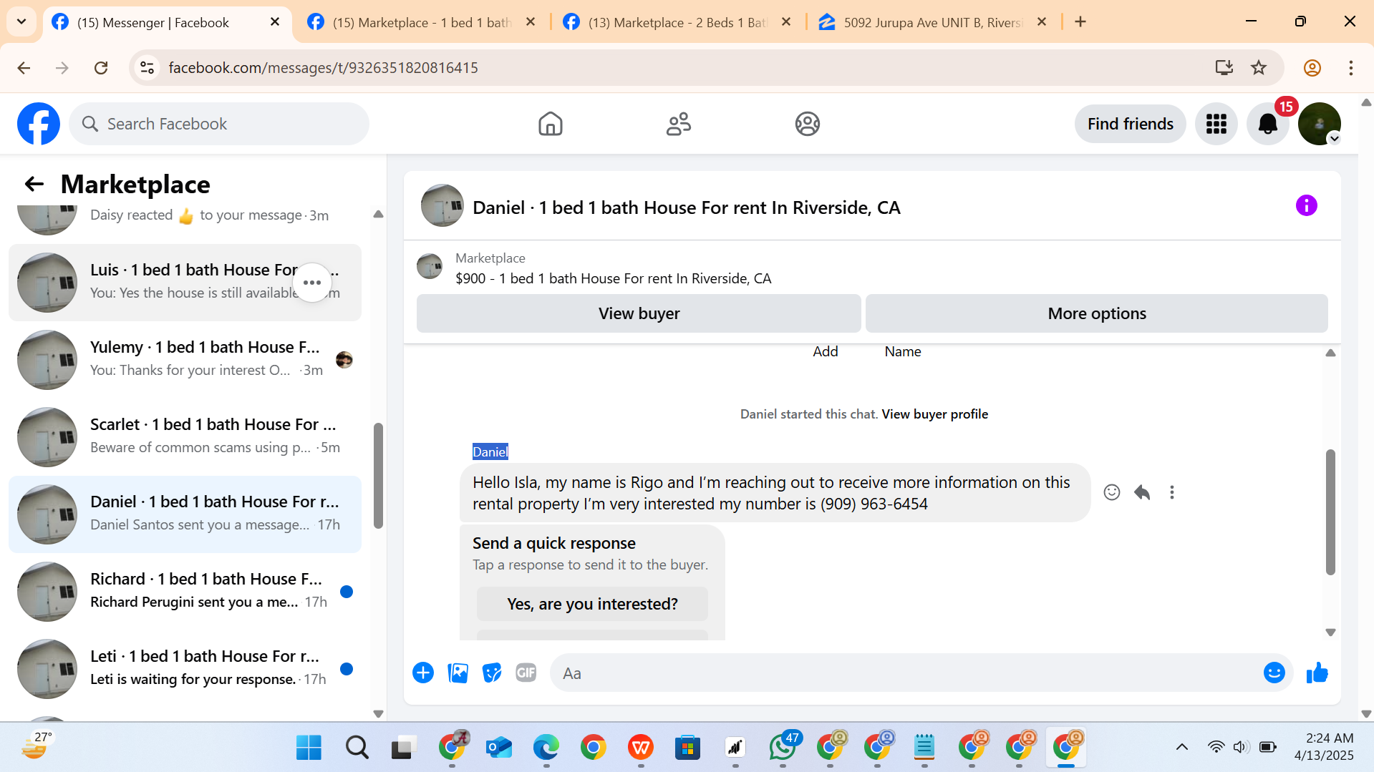Open Microsoft Edge from taskbar
1374x772 pixels.
pyautogui.click(x=546, y=748)
